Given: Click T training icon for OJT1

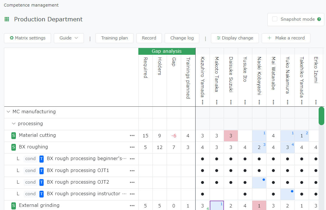Looking at the screenshot, I should click(x=42, y=171).
